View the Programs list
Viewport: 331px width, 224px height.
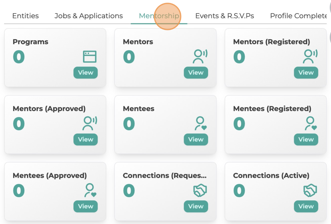click(85, 73)
